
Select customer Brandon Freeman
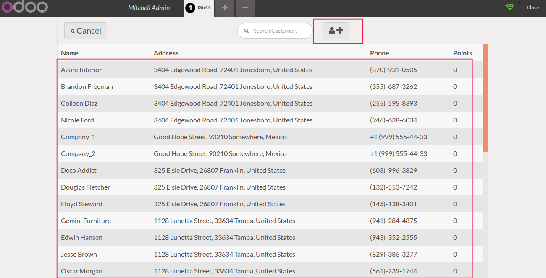(x=270, y=86)
